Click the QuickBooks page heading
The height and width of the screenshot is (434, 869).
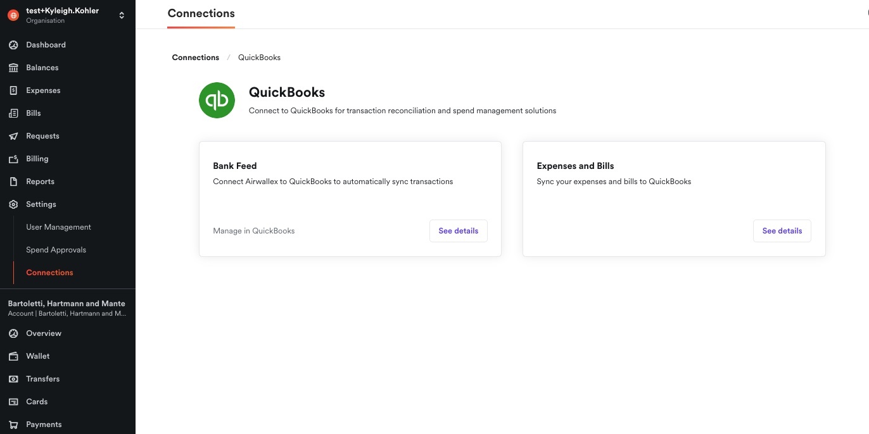click(x=287, y=92)
